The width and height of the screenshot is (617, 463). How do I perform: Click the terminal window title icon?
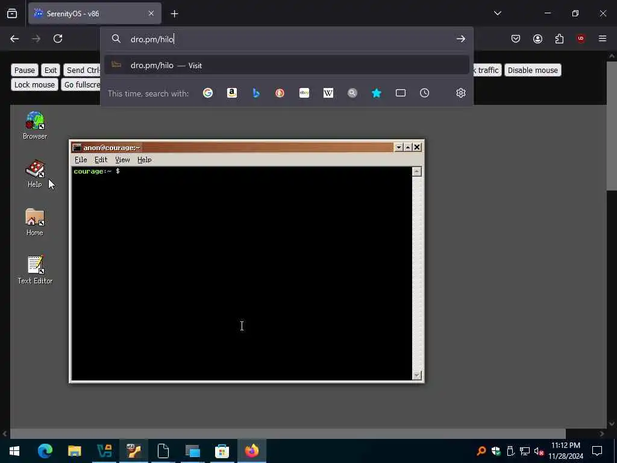pyautogui.click(x=77, y=148)
